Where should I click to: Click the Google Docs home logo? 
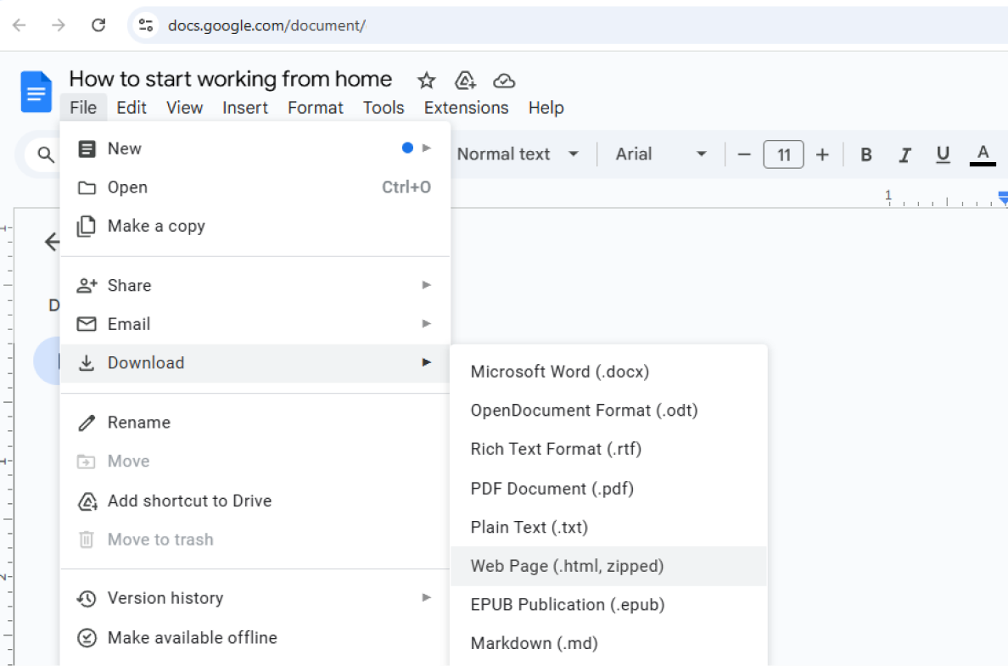[36, 92]
